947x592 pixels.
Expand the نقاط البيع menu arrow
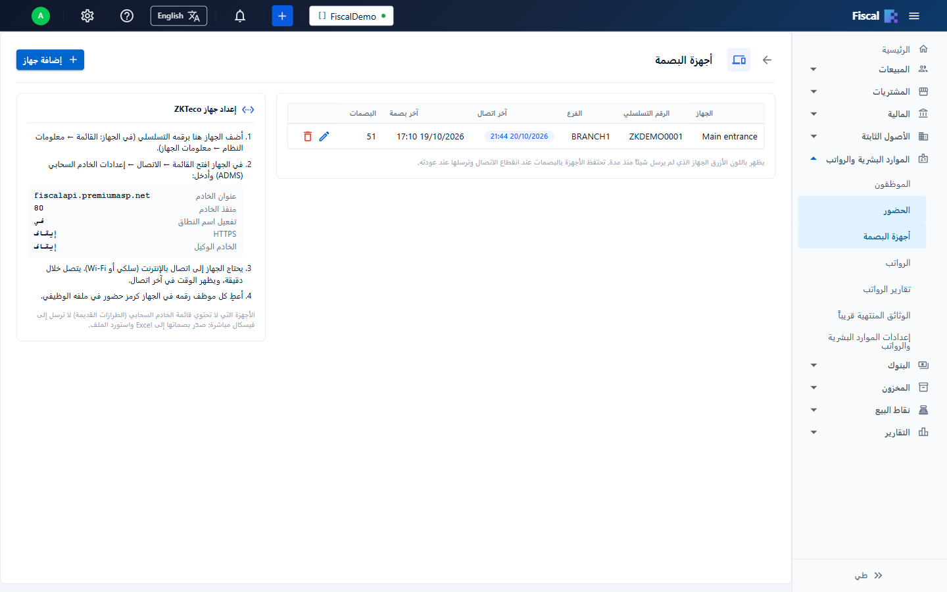point(813,410)
